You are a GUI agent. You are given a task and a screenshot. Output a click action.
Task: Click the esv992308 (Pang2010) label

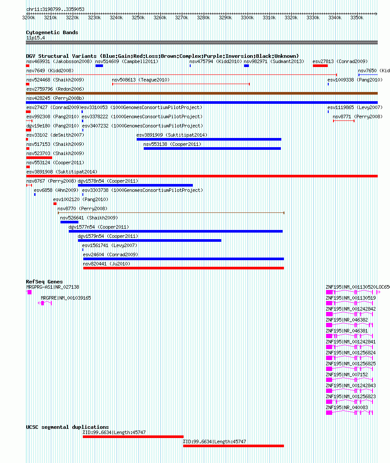53,117
